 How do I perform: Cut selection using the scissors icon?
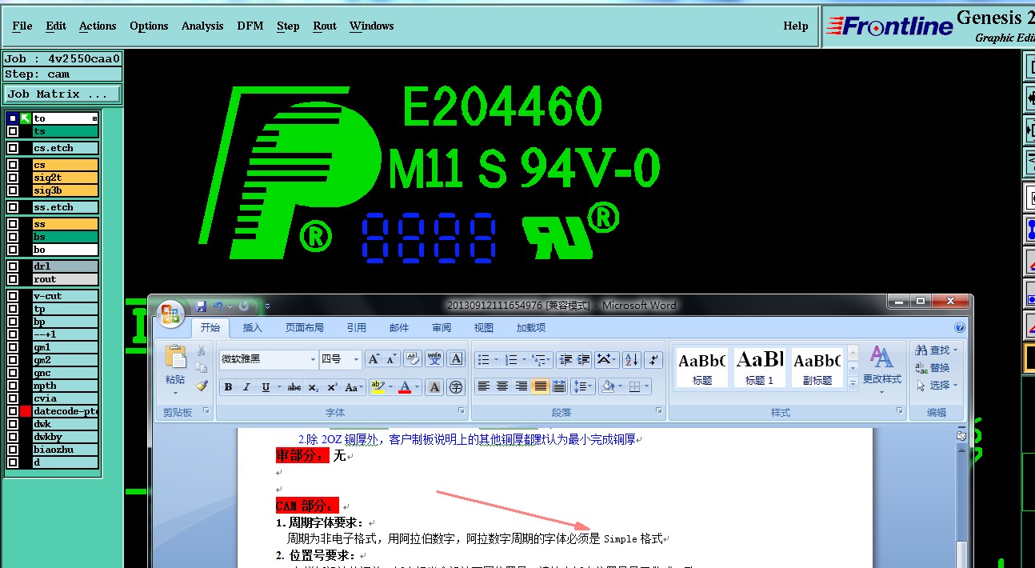point(202,351)
